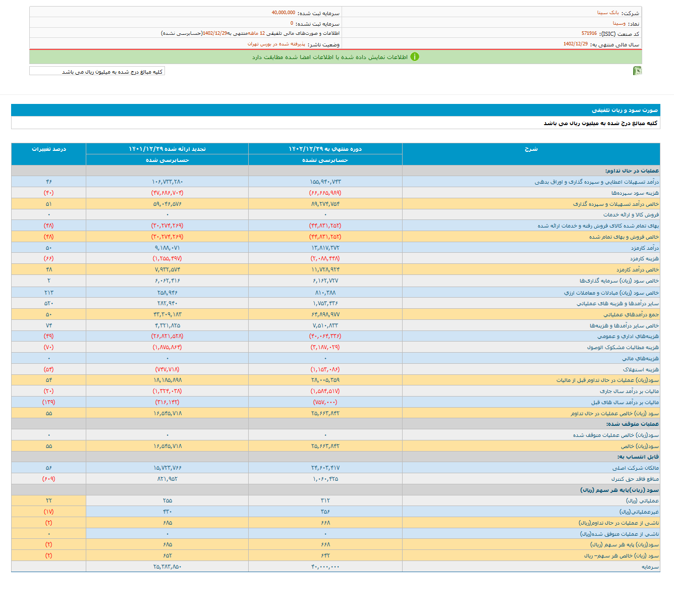Screen dimensions: 674x615
Task: Click the green signature-match banner text
Action: [330, 57]
